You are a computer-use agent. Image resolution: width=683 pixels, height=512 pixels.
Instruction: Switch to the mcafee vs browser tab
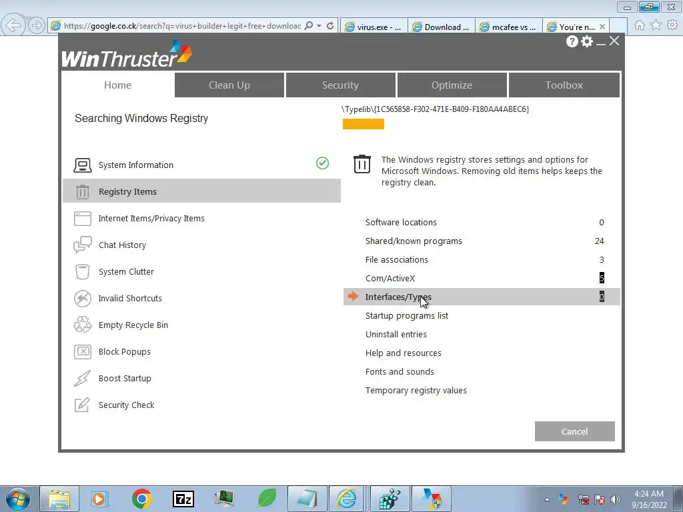tap(509, 27)
